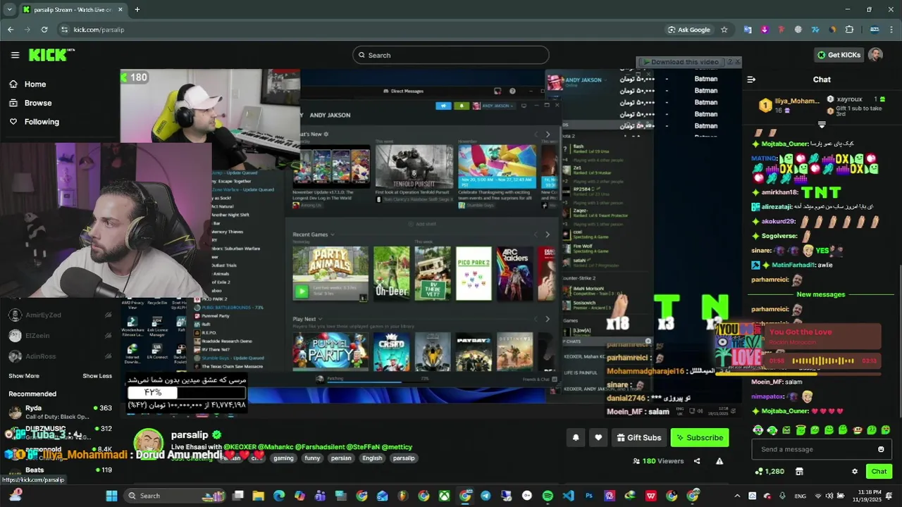Viewport: 902px width, 507px height.
Task: Open a new browser tab
Action: pos(137,9)
